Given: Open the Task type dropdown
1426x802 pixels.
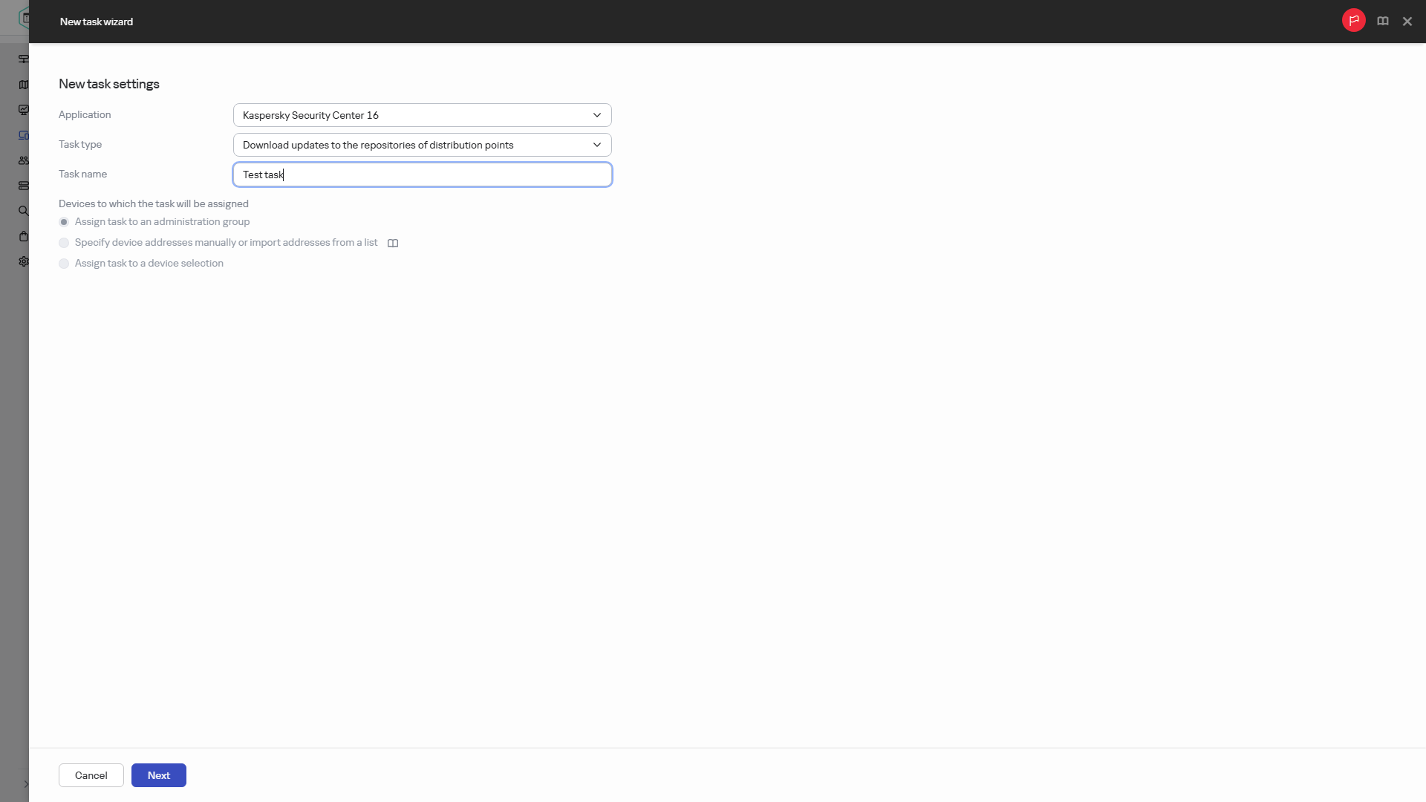Looking at the screenshot, I should [422, 145].
